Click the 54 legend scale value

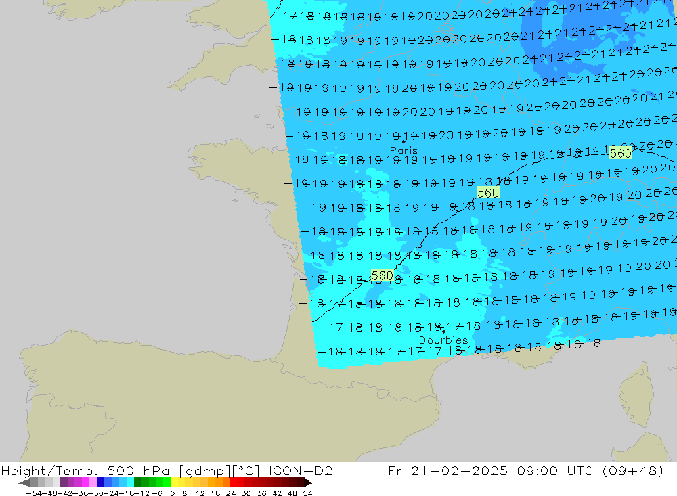307,493
